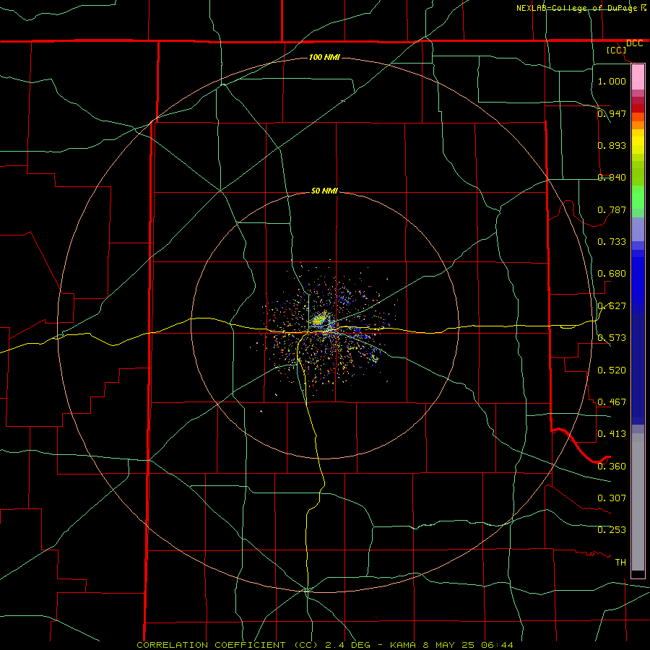
Task: Click the 0.787 legend value
Action: (612, 209)
